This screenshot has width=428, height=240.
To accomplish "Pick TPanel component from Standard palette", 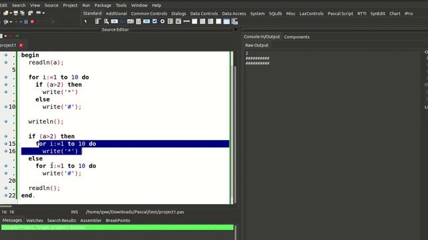I will (x=219, y=21).
